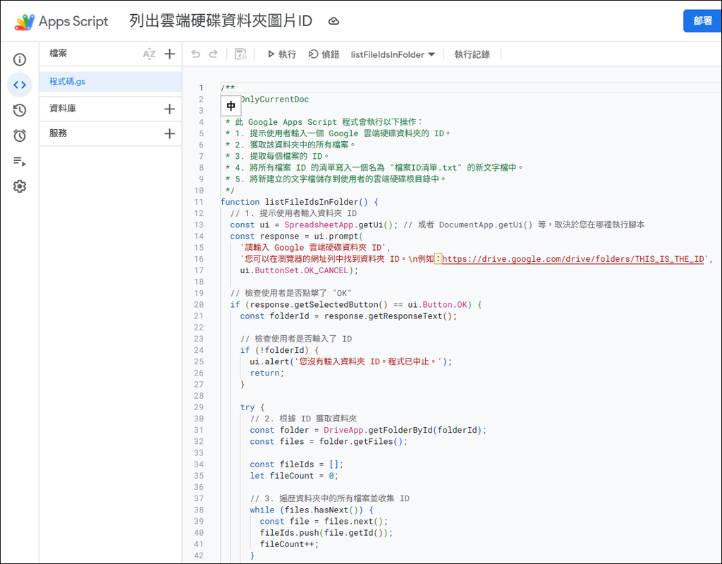Click the 檔案 section header

[x=58, y=54]
